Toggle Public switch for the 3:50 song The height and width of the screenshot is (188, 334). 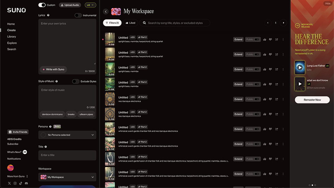point(257,39)
